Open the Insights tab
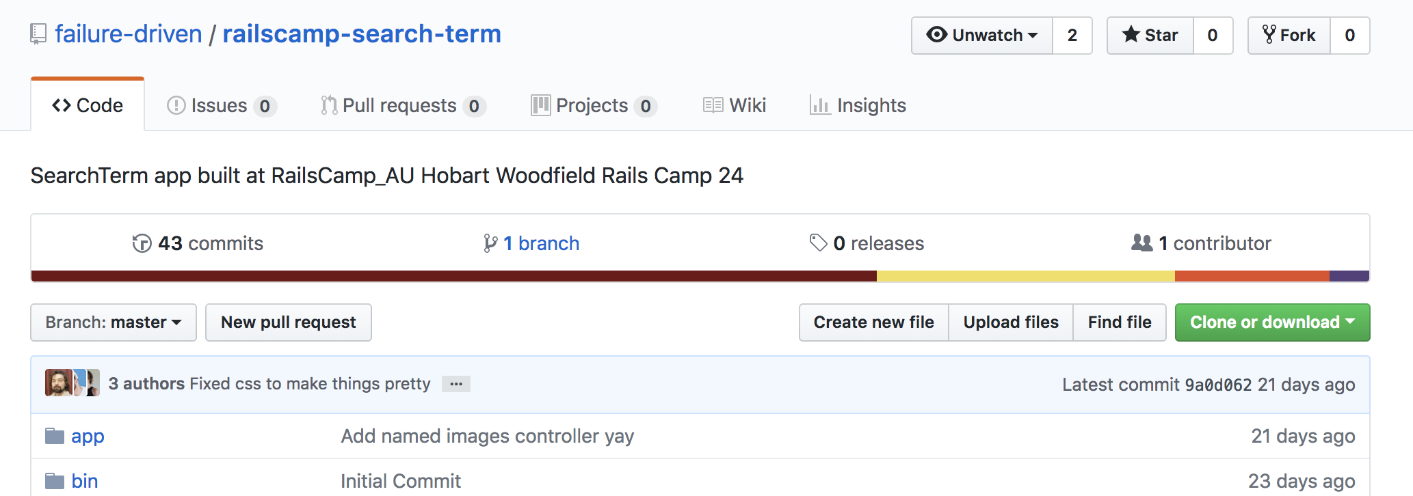 [858, 105]
